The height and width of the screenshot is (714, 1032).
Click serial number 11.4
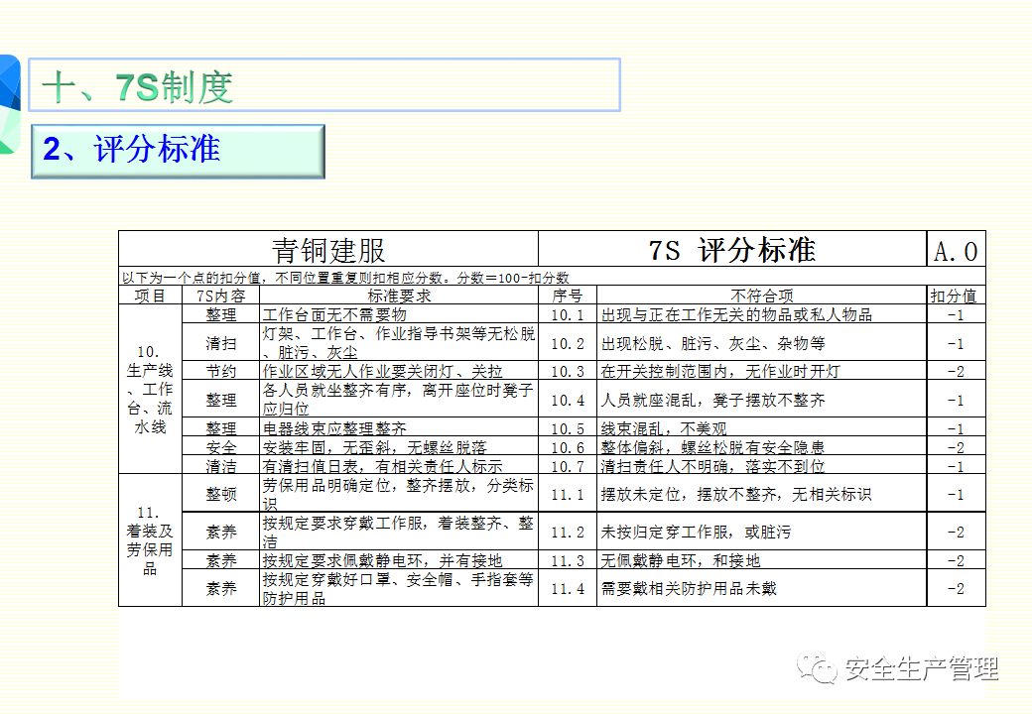[568, 589]
